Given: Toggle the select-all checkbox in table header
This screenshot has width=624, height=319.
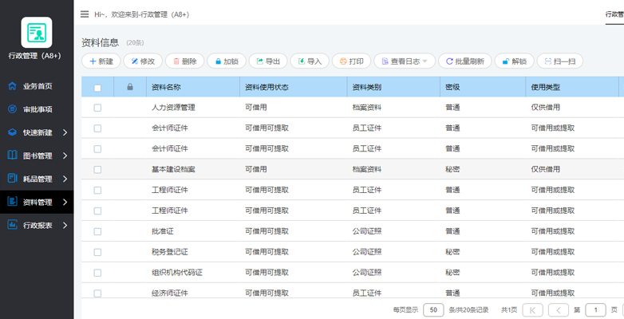Looking at the screenshot, I should click(x=97, y=87).
